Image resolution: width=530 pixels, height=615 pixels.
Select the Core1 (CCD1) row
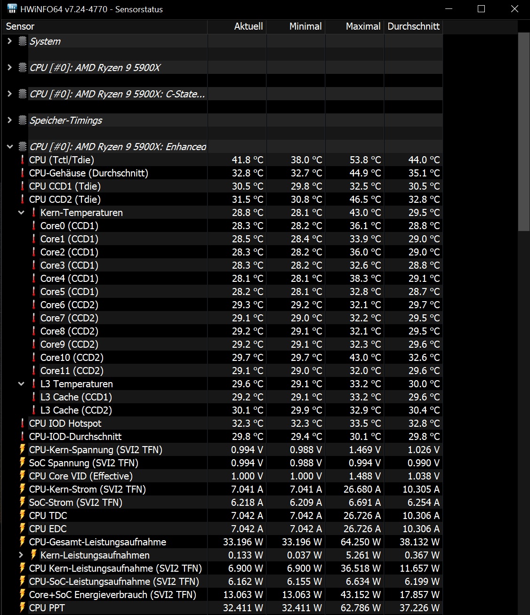(222, 239)
